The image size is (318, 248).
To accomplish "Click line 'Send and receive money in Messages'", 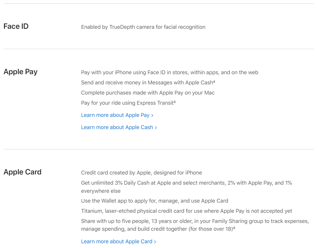I will point(148,83).
